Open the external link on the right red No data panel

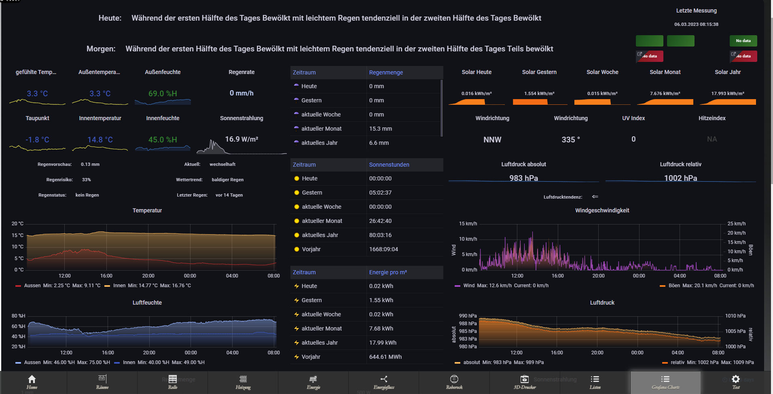[x=733, y=54]
